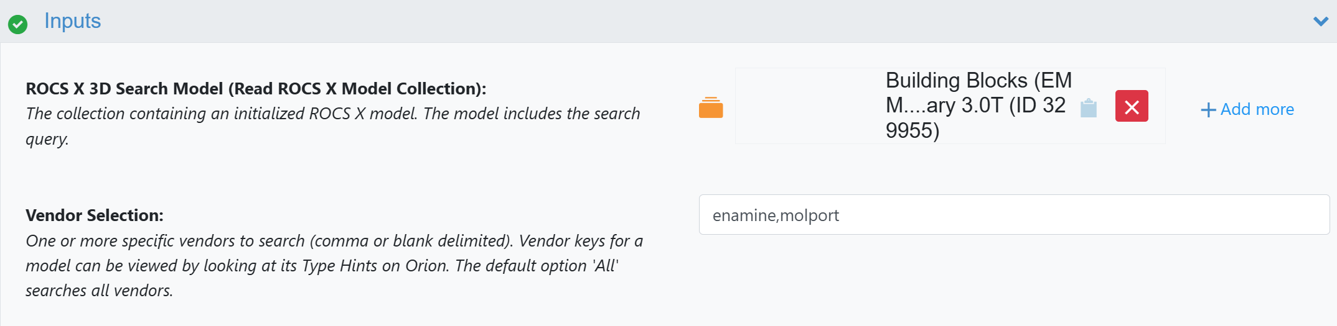Click the green checkmark status icon
Image resolution: width=1337 pixels, height=326 pixels.
(17, 24)
